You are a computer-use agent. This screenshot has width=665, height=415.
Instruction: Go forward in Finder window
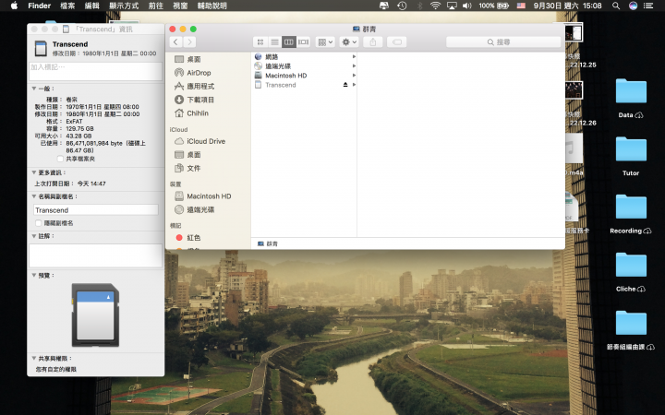click(189, 41)
